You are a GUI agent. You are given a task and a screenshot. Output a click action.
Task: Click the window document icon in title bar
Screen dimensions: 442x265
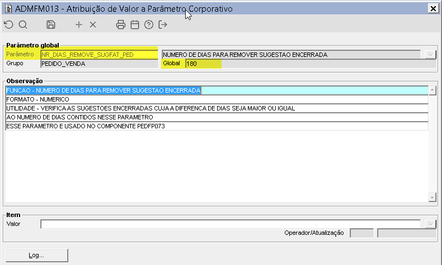point(8,9)
